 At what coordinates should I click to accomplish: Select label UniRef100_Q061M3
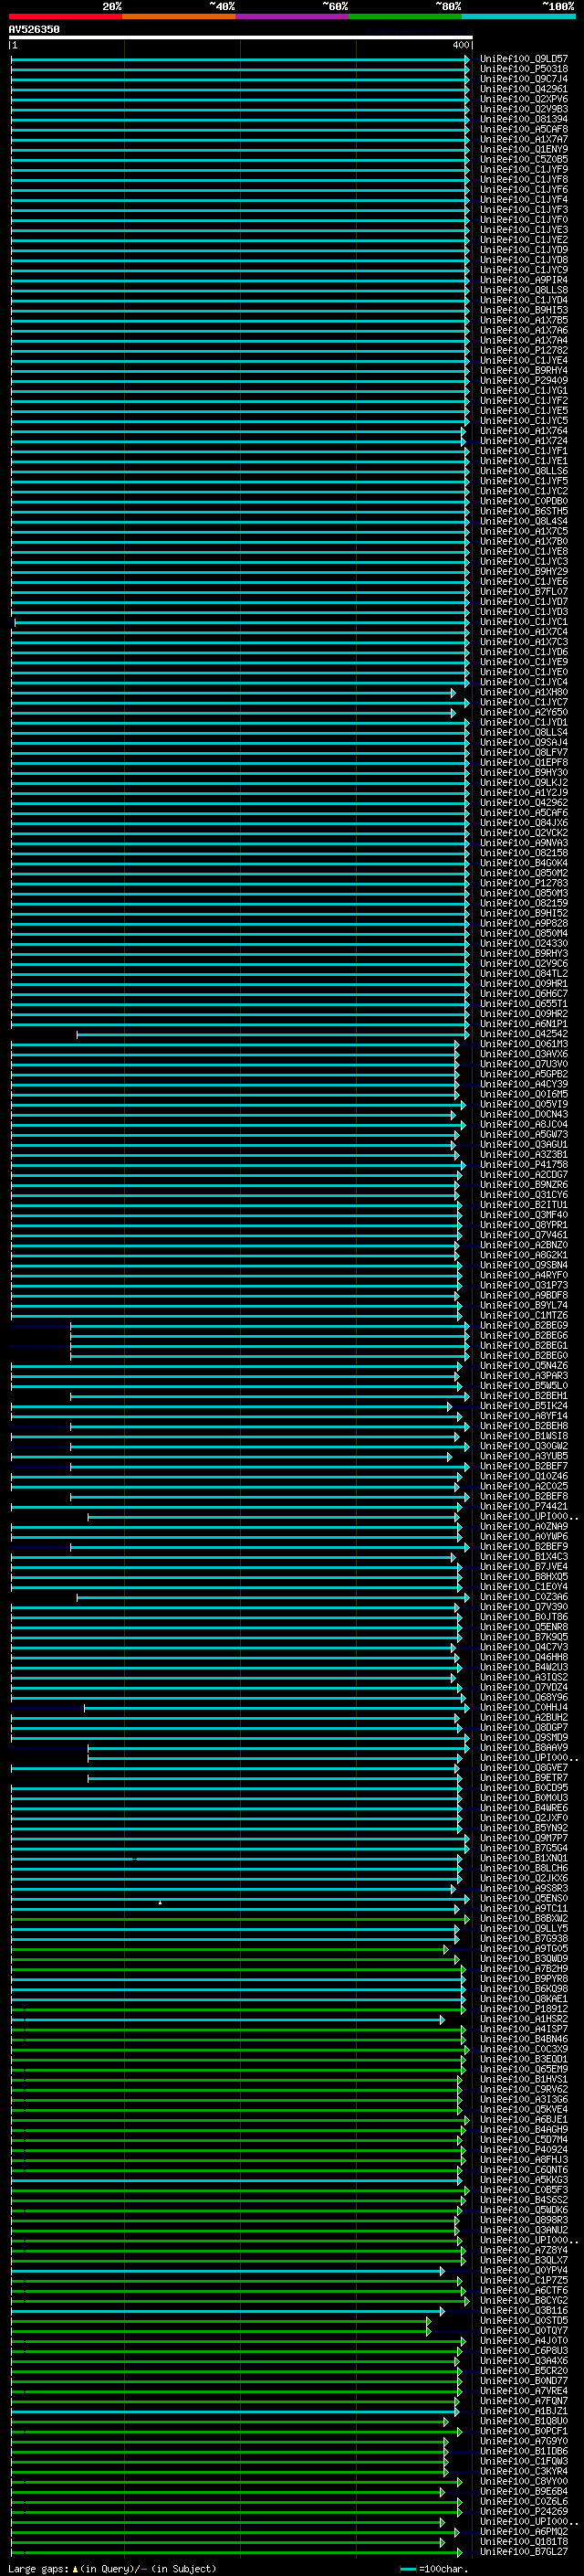[x=524, y=1044]
